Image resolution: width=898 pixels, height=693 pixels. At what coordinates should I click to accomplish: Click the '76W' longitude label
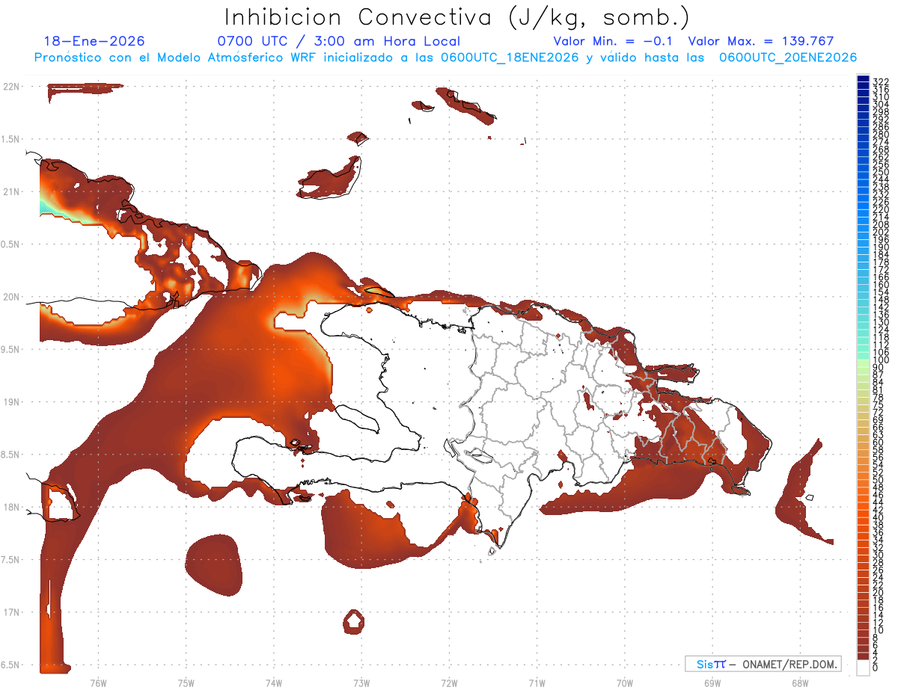click(x=98, y=683)
